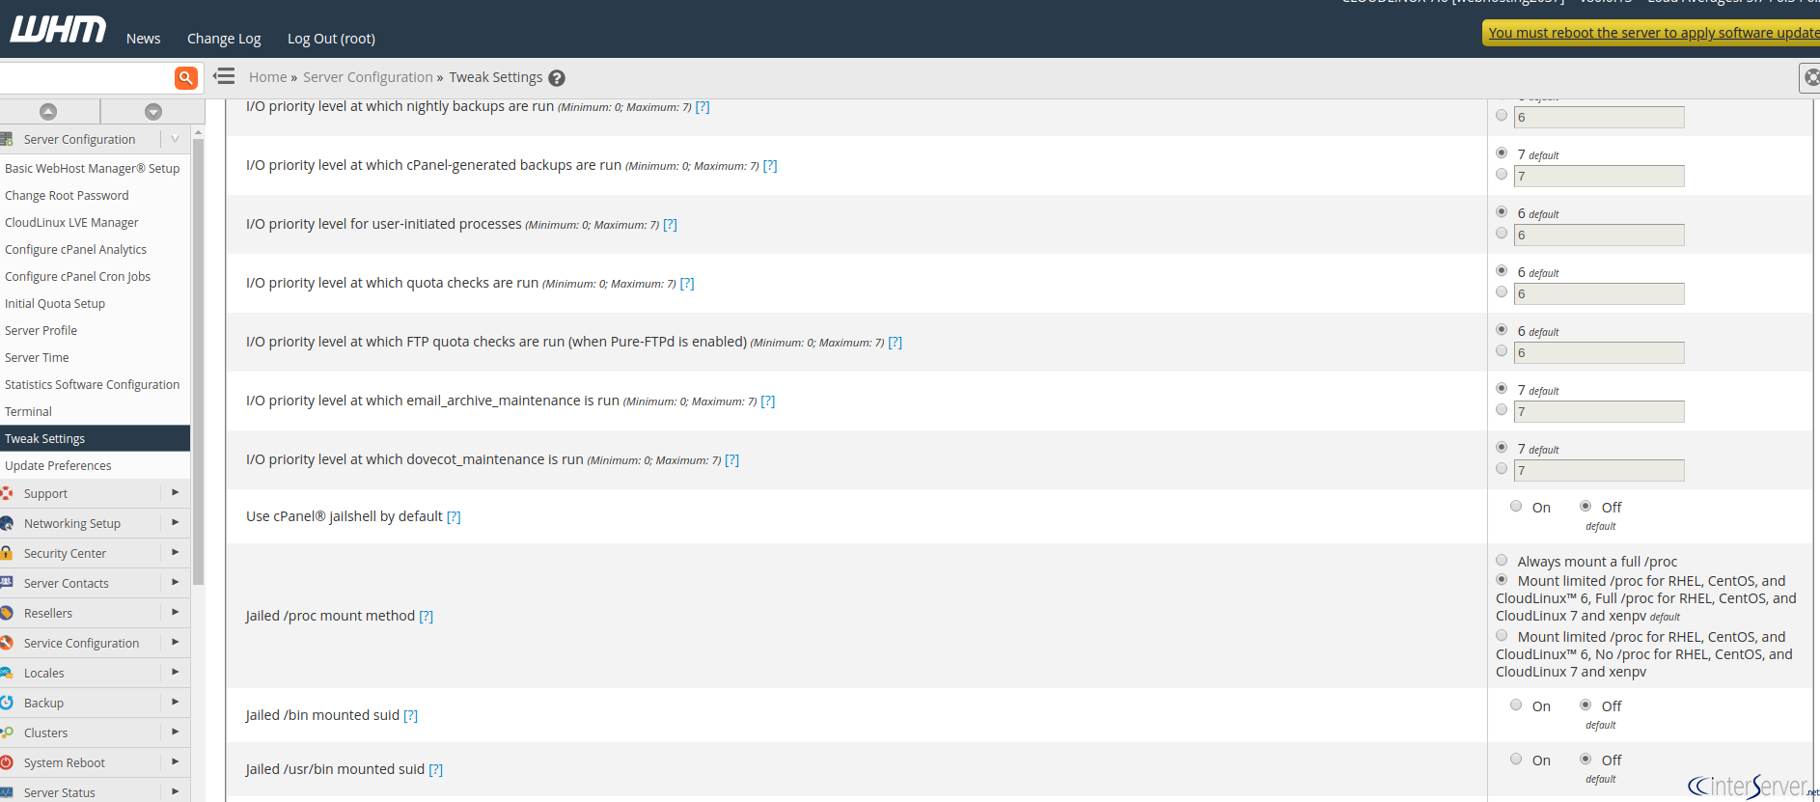The image size is (1820, 802).
Task: Click the Support lifebuoy icon
Action: tap(7, 493)
